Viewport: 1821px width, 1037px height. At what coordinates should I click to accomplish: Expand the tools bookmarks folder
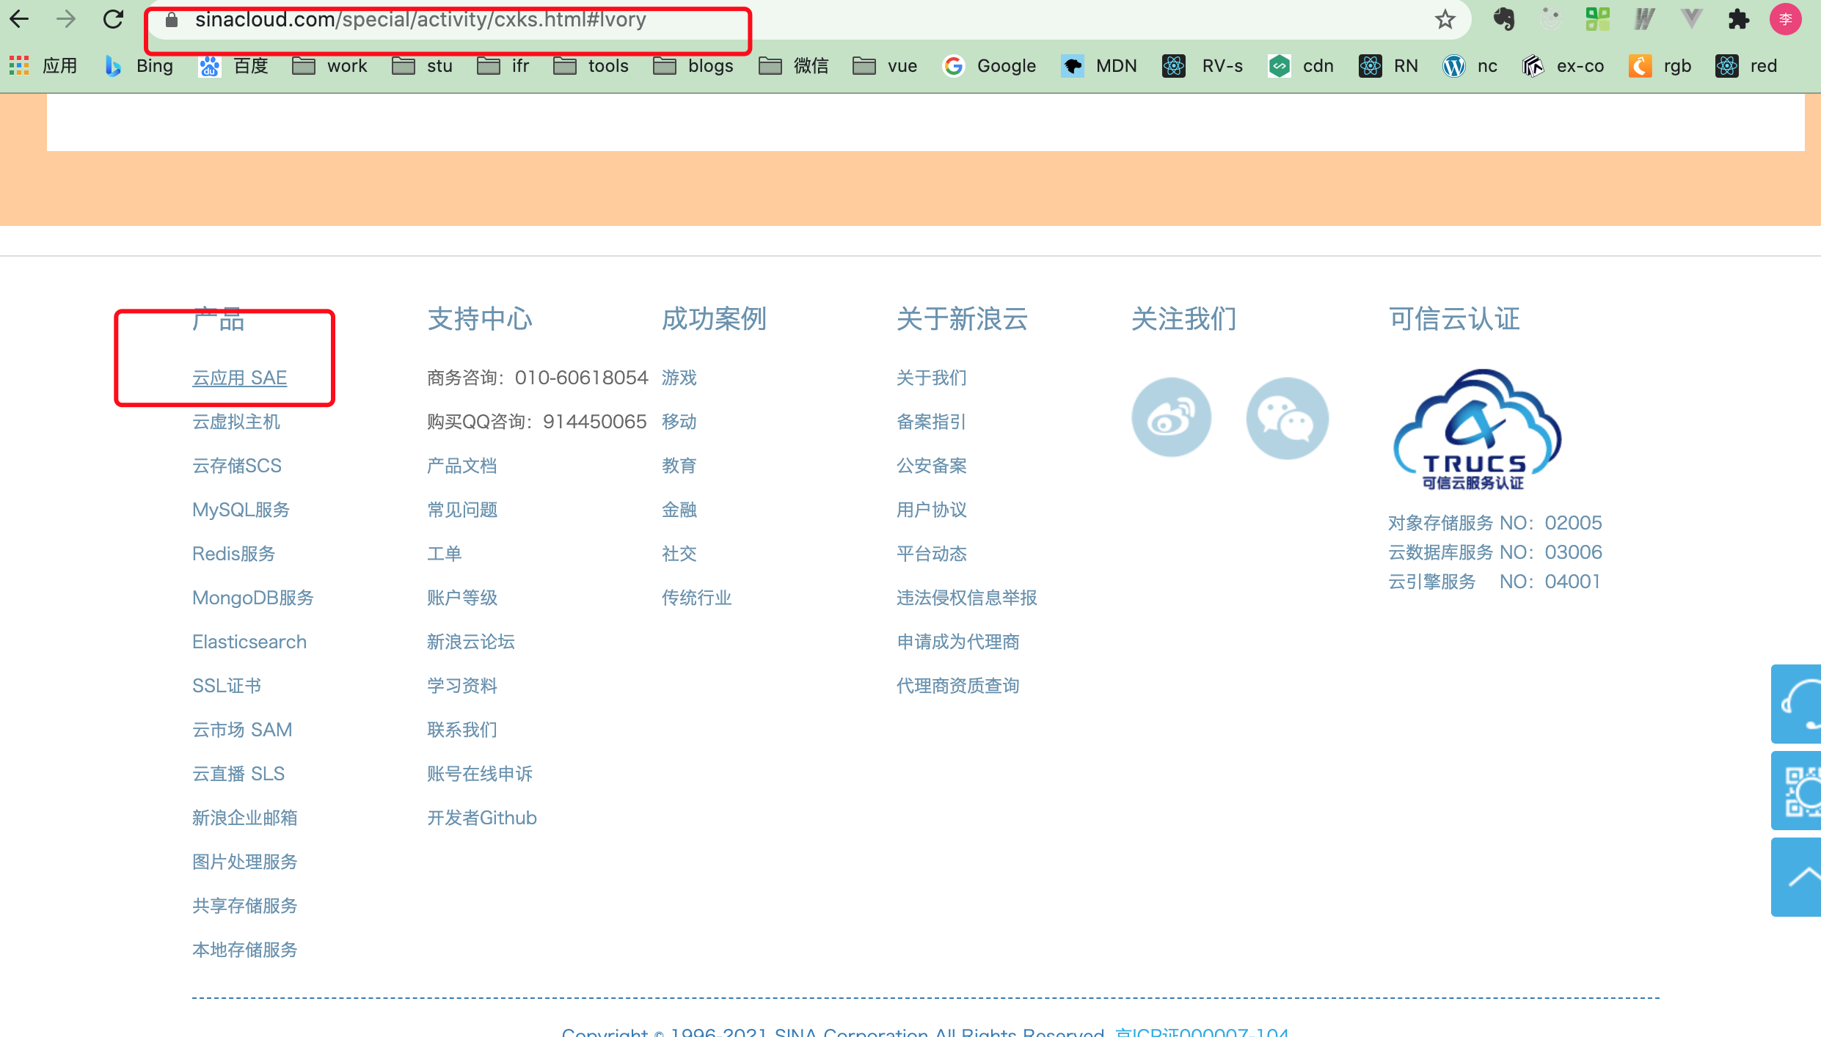(x=591, y=66)
